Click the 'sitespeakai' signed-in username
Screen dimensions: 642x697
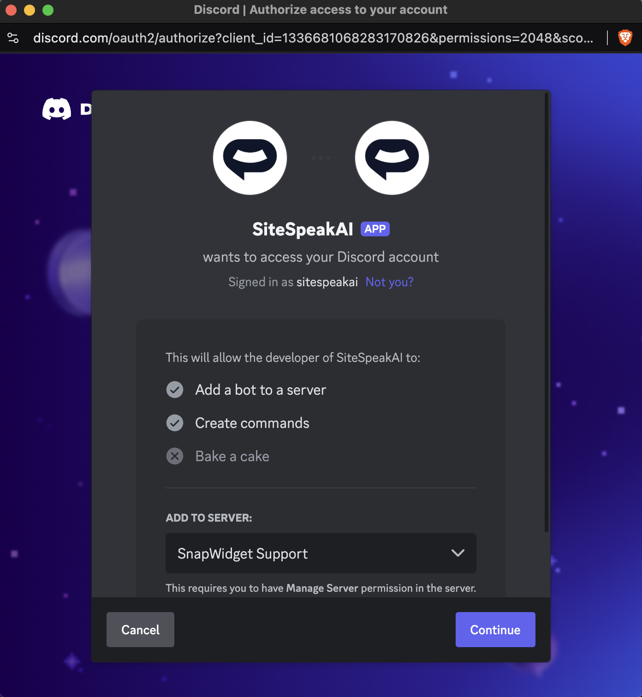point(327,282)
